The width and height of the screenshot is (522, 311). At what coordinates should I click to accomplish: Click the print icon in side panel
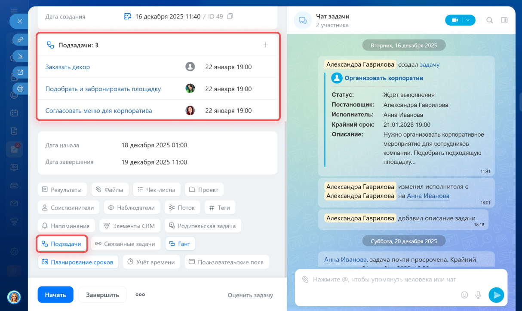(x=20, y=88)
